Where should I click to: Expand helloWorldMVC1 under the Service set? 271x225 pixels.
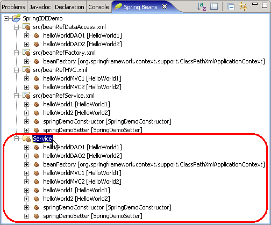point(26,173)
